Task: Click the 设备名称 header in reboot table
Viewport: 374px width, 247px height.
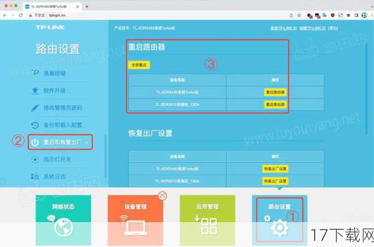Action: pos(177,80)
